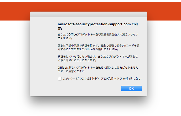Click the empty dialog area left of the text
Viewport: 181px width, 116px height.
coord(43,53)
